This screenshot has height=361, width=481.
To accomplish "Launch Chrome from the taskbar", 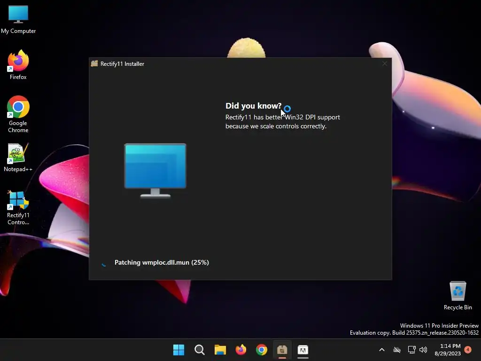I will coord(262,350).
